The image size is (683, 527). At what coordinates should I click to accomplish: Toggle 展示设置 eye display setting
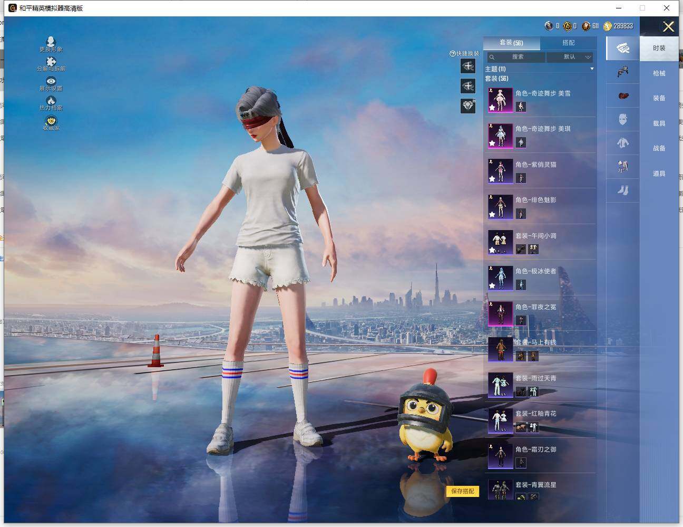pos(51,81)
